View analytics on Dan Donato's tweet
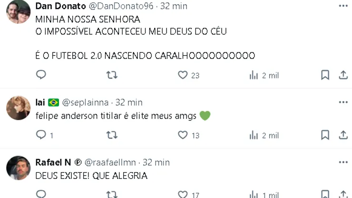The image size is (352, 198). (254, 75)
